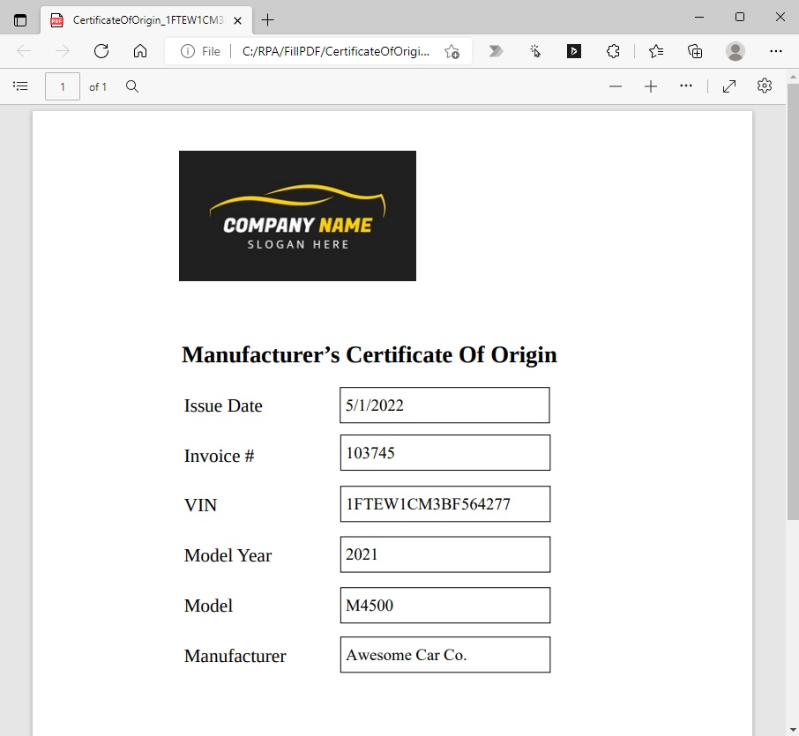Go to the browser home page

pos(141,51)
